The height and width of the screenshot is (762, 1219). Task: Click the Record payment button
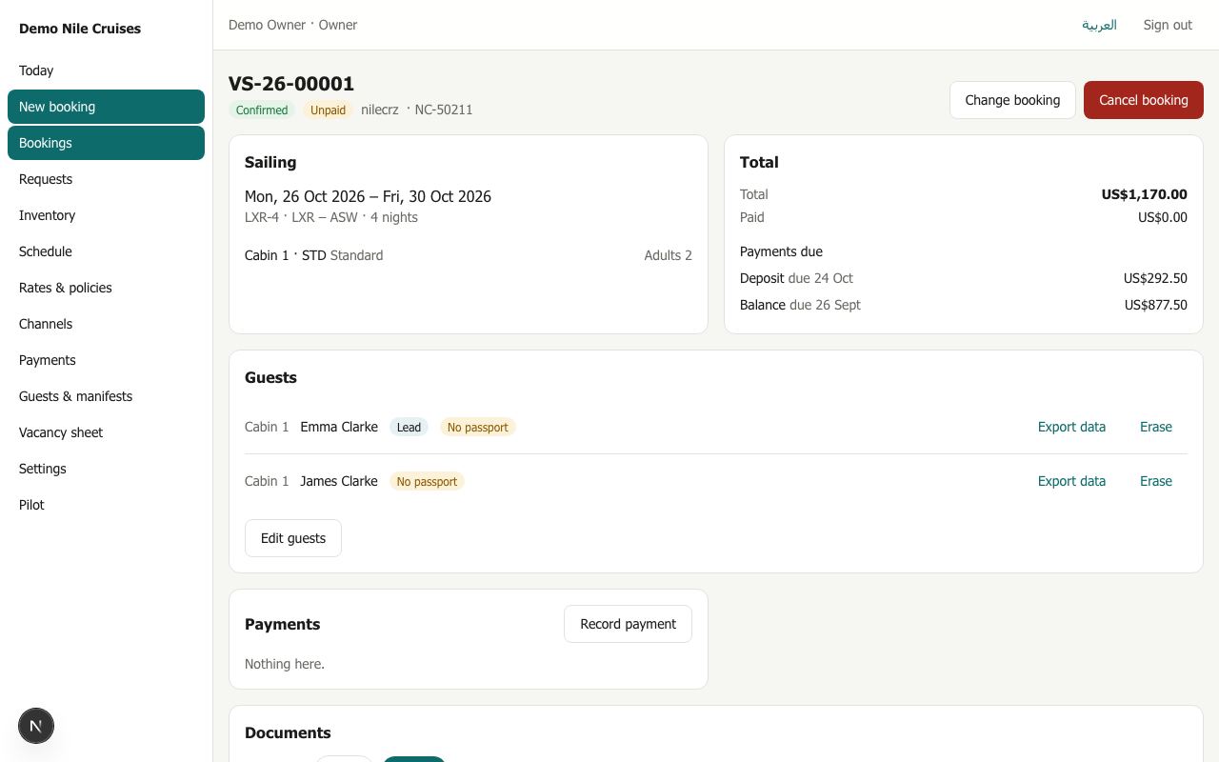(x=628, y=624)
